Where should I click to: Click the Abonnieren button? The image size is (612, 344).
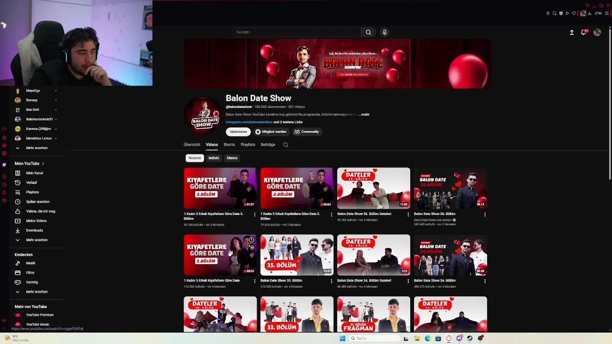coord(238,132)
